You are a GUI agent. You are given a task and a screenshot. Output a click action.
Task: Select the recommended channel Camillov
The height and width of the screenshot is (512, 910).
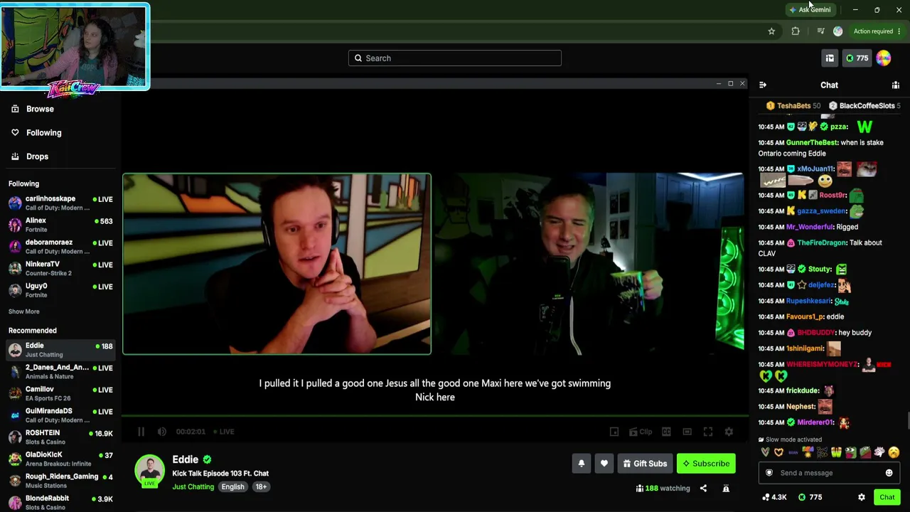(60, 393)
